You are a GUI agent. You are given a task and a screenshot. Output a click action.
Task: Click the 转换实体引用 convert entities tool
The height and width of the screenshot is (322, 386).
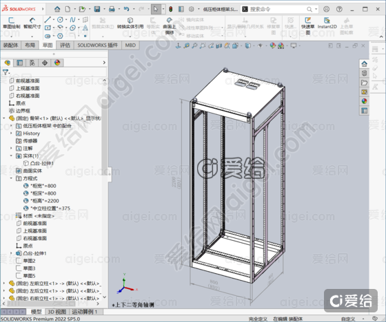pos(130,23)
